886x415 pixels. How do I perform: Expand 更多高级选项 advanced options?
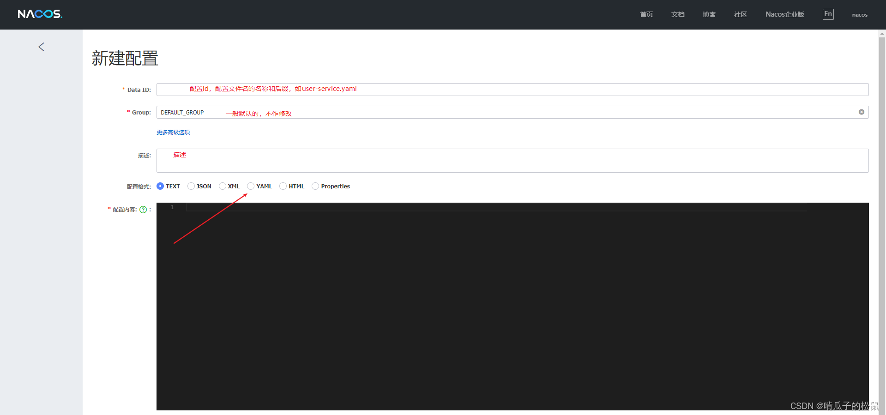173,132
